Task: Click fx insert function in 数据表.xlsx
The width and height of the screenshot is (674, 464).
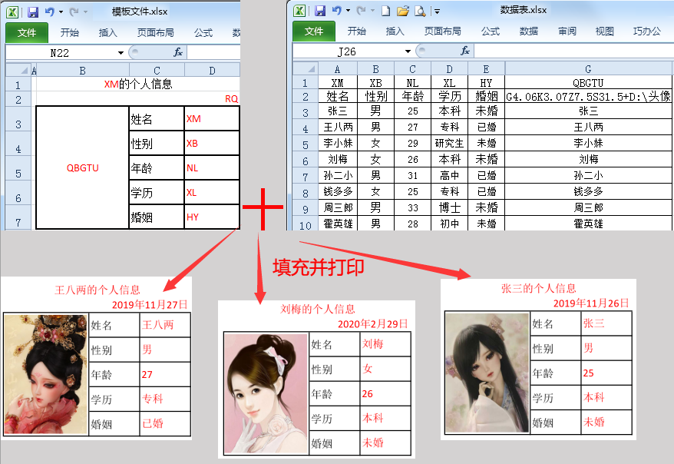Action: pos(464,51)
